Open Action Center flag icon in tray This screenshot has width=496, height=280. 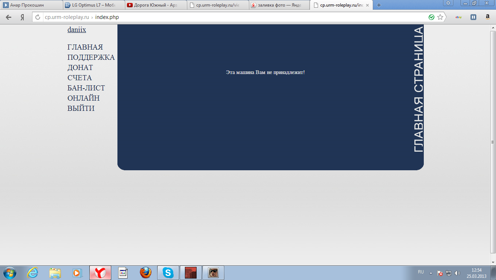(x=440, y=273)
